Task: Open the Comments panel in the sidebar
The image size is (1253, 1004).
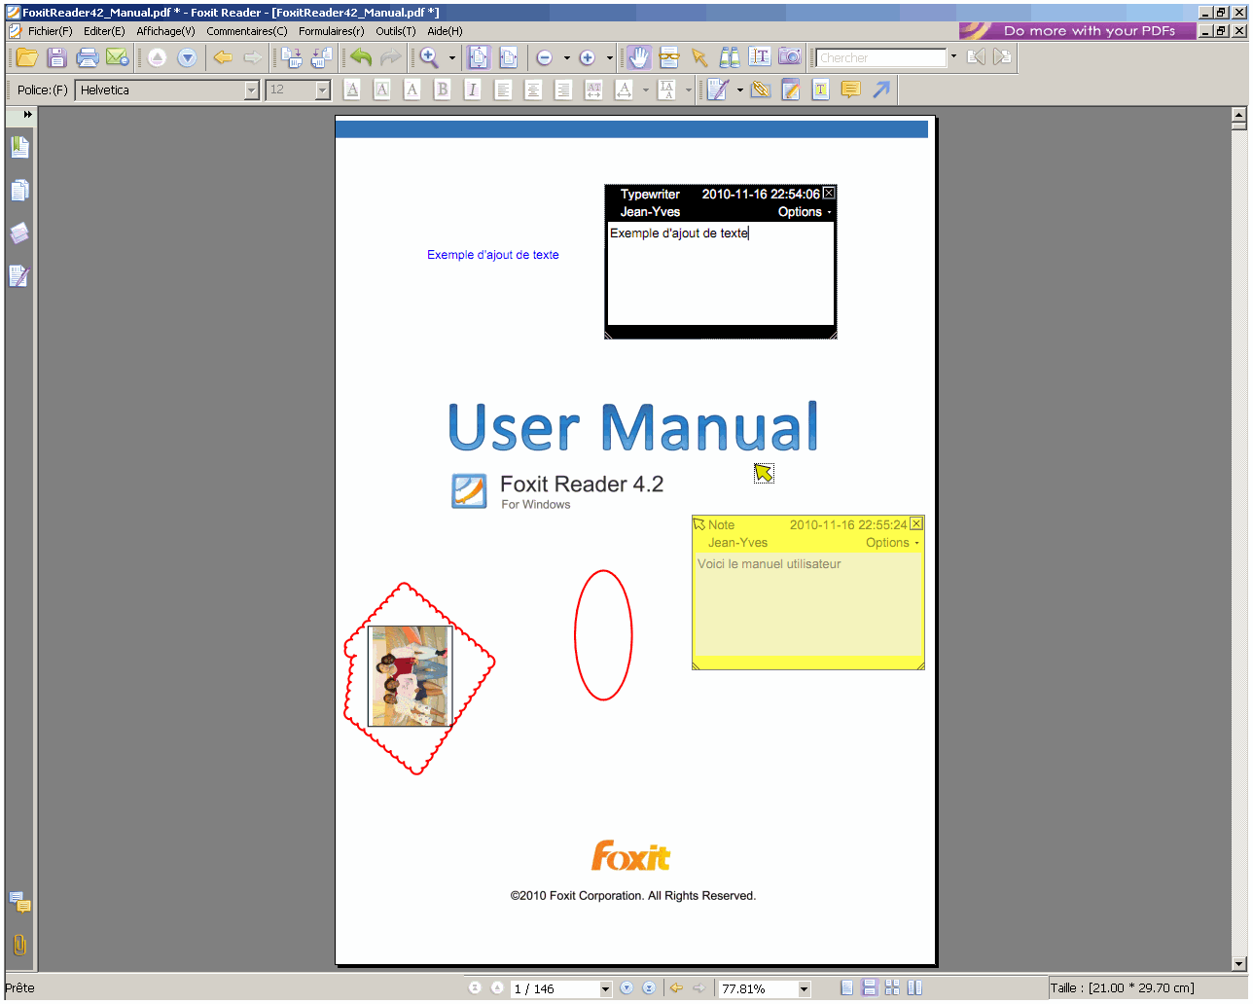Action: (19, 902)
